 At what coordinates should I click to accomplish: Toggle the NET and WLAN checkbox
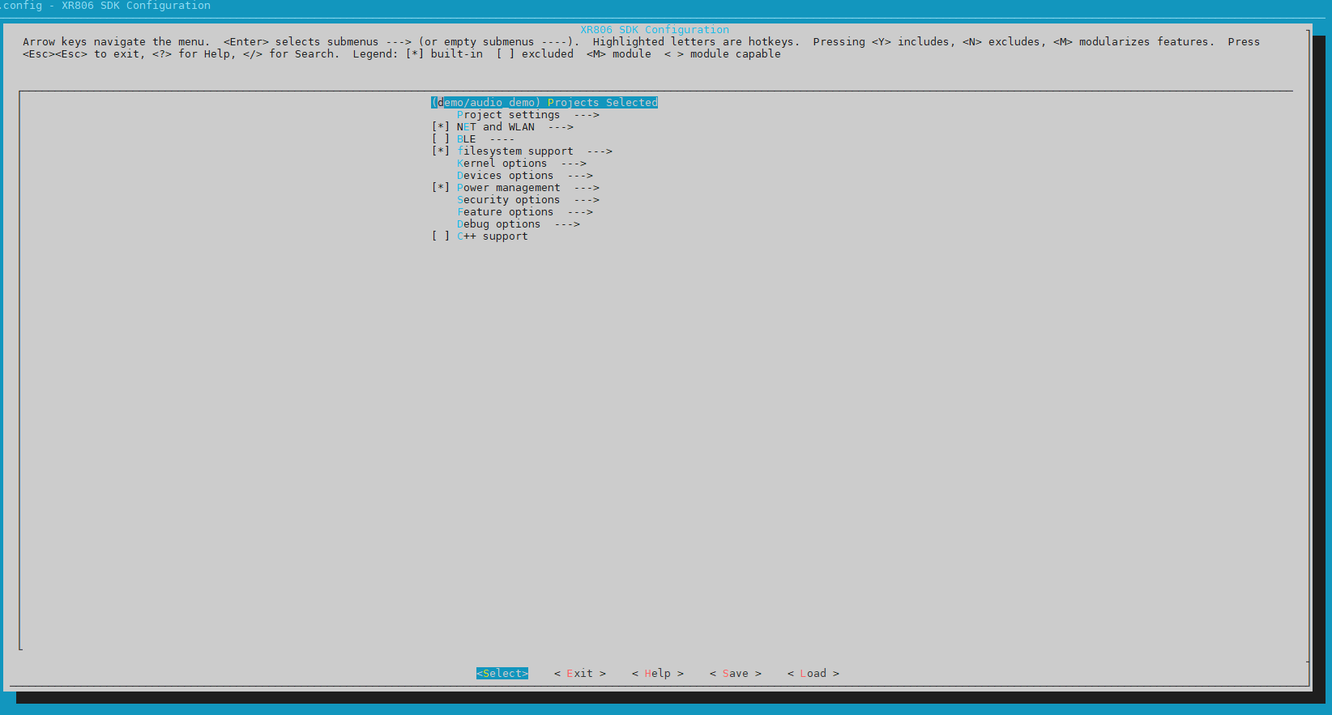(x=441, y=127)
